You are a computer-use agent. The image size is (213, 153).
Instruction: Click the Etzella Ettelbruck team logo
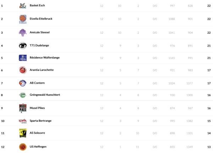(23, 19)
